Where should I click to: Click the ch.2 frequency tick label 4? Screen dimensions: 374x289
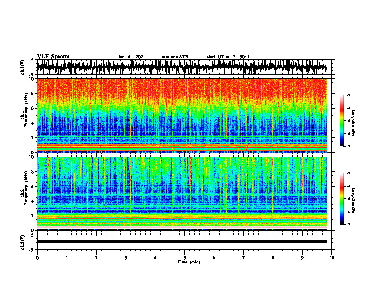33,201
